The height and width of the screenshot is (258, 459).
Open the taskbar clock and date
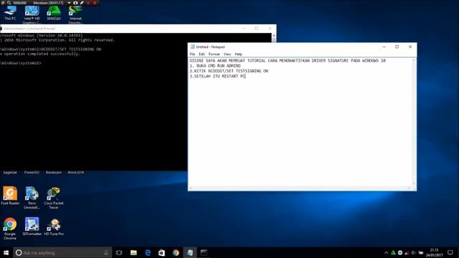click(x=435, y=253)
